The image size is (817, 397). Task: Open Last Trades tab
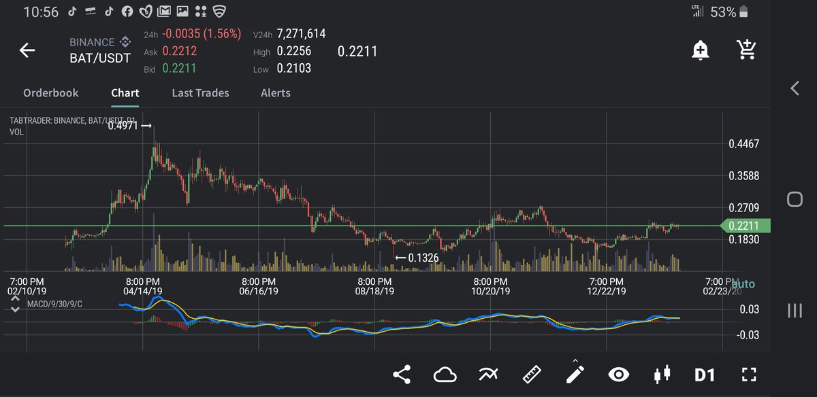pos(200,93)
